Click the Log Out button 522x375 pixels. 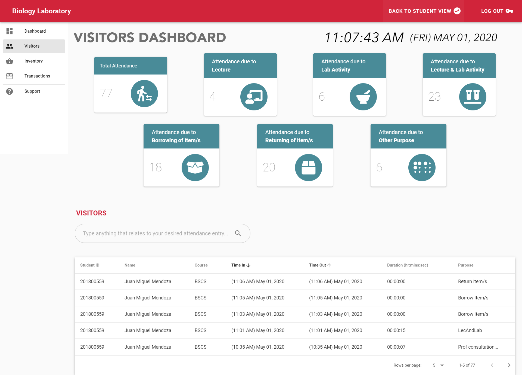497,11
